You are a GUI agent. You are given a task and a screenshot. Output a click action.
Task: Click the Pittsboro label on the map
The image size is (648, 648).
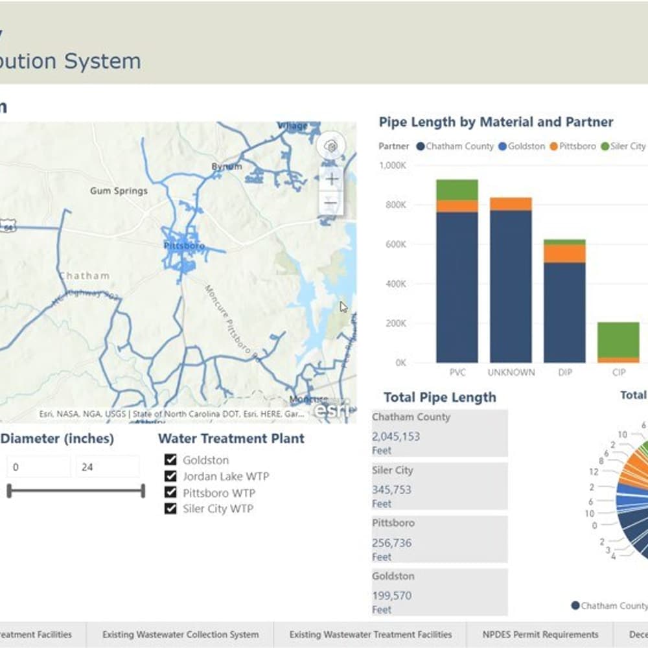point(184,246)
